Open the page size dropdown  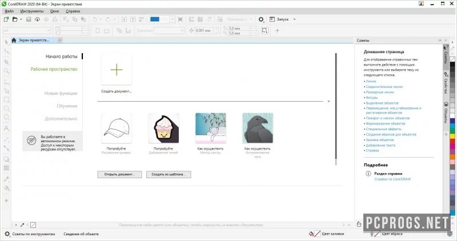click(49, 30)
